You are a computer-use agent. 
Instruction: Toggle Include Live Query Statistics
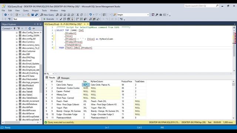81,19
